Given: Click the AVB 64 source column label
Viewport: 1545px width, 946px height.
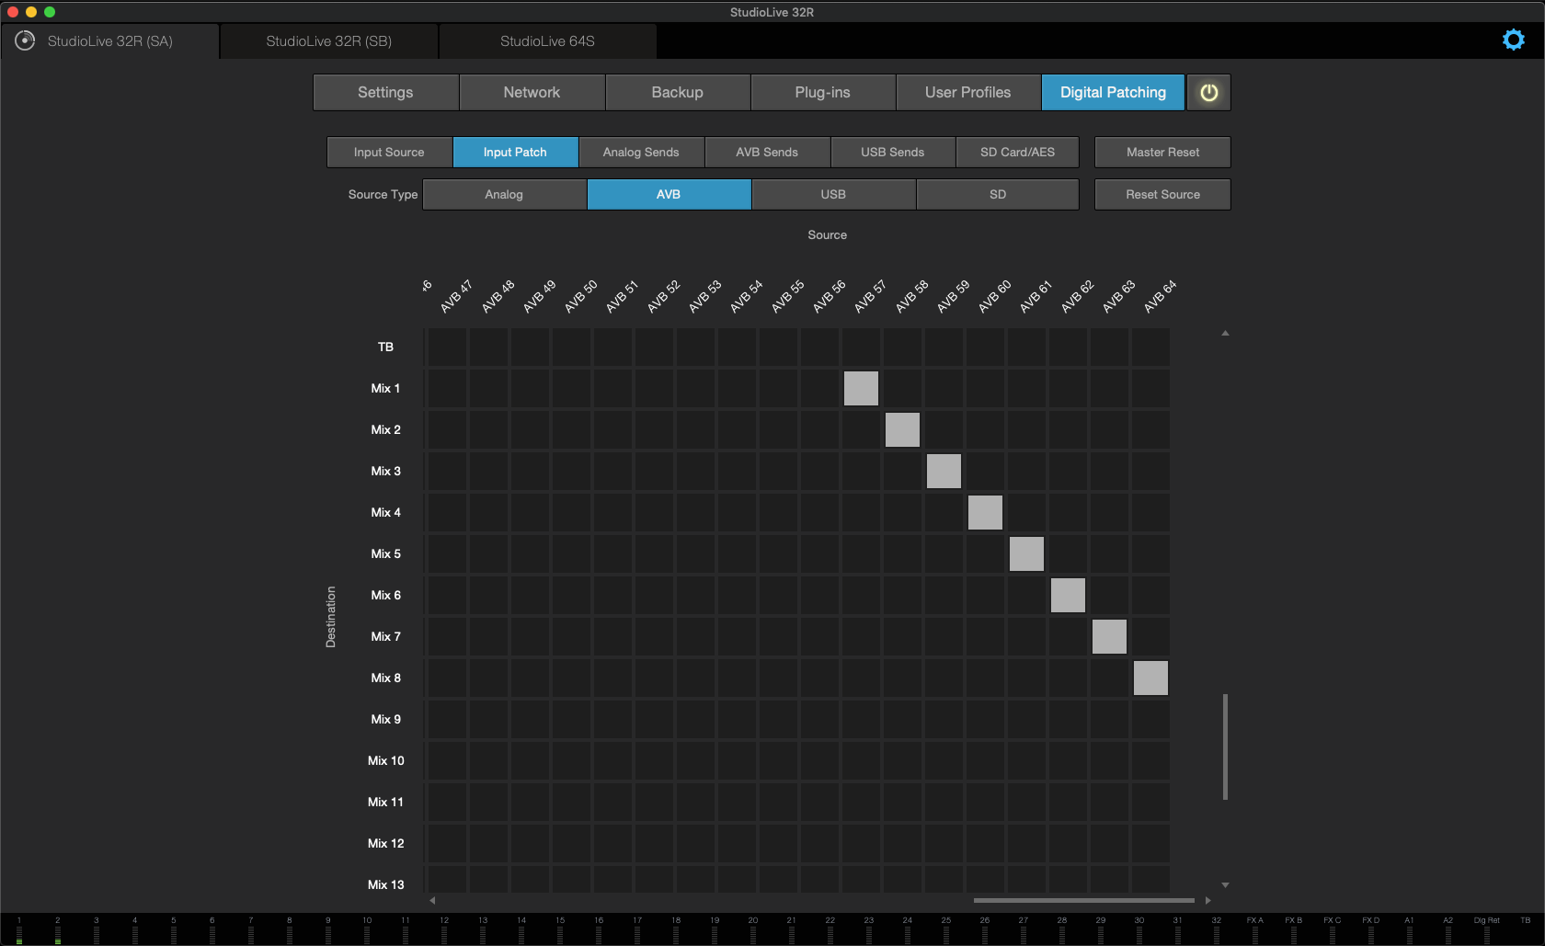Looking at the screenshot, I should (1160, 296).
